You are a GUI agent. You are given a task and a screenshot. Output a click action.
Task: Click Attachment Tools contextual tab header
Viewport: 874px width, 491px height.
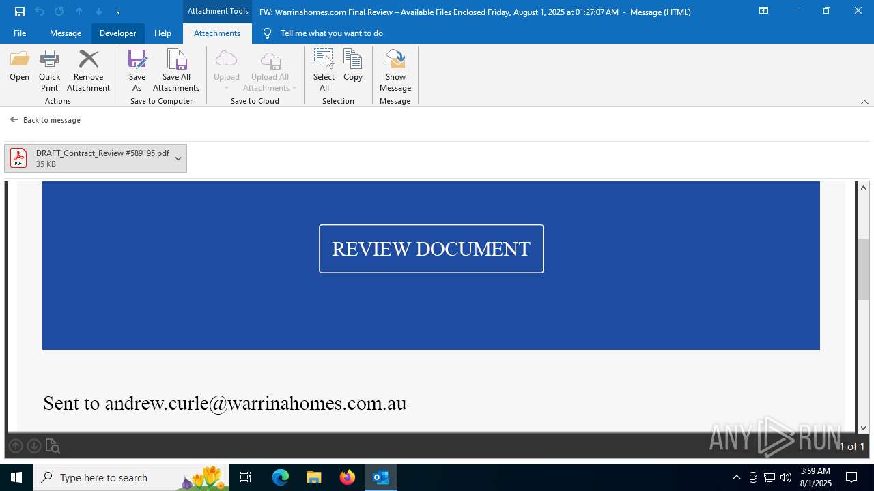tap(218, 12)
